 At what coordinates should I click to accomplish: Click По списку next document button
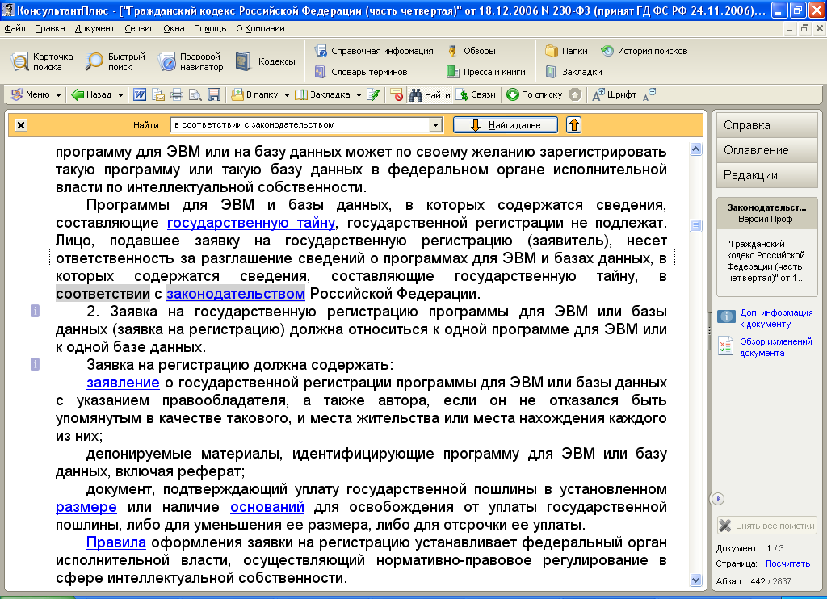pos(535,94)
